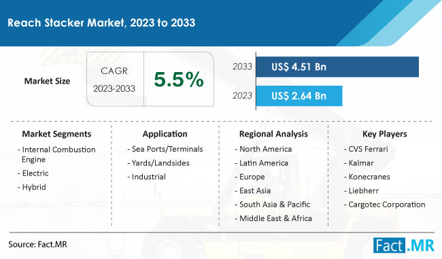The height and width of the screenshot is (259, 442).
Task: Click the '2023-2033' period text
Action: click(114, 88)
